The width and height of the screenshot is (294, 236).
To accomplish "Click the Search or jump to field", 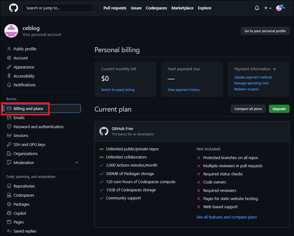I will tap(61, 8).
